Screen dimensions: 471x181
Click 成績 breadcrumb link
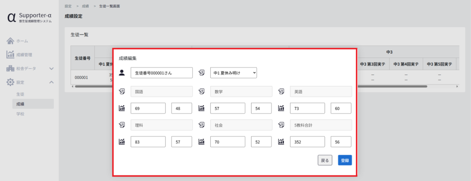click(x=85, y=6)
